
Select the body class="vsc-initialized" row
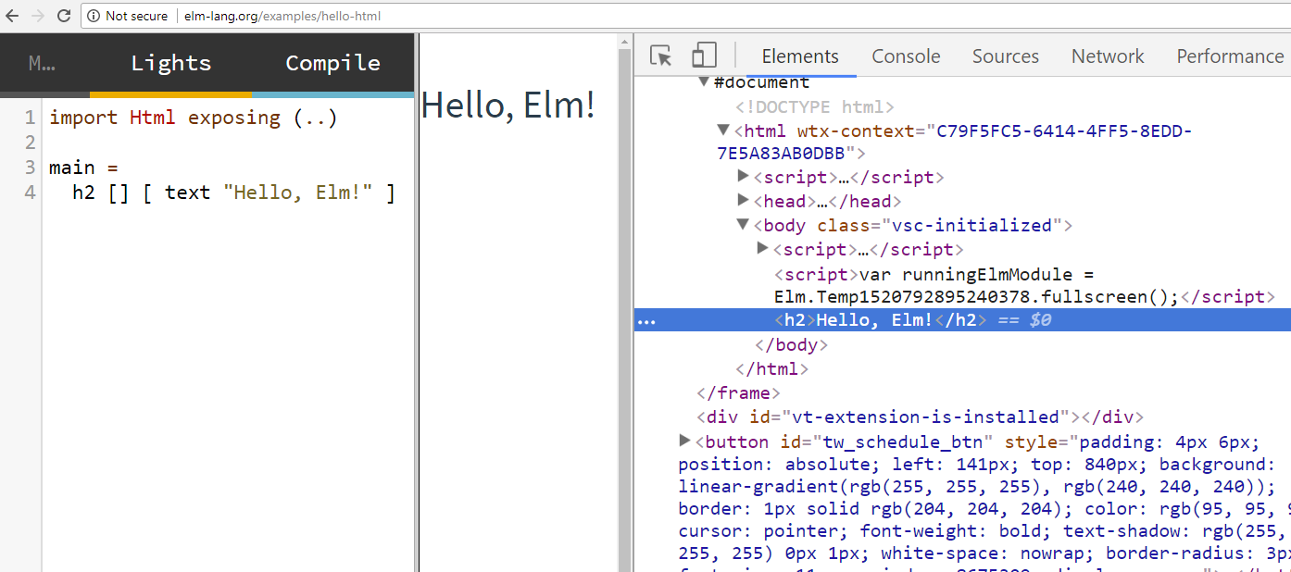pos(913,225)
